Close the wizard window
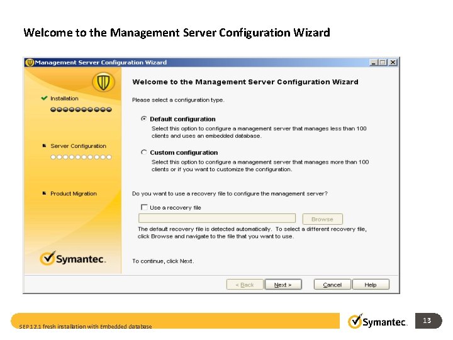 (393, 62)
